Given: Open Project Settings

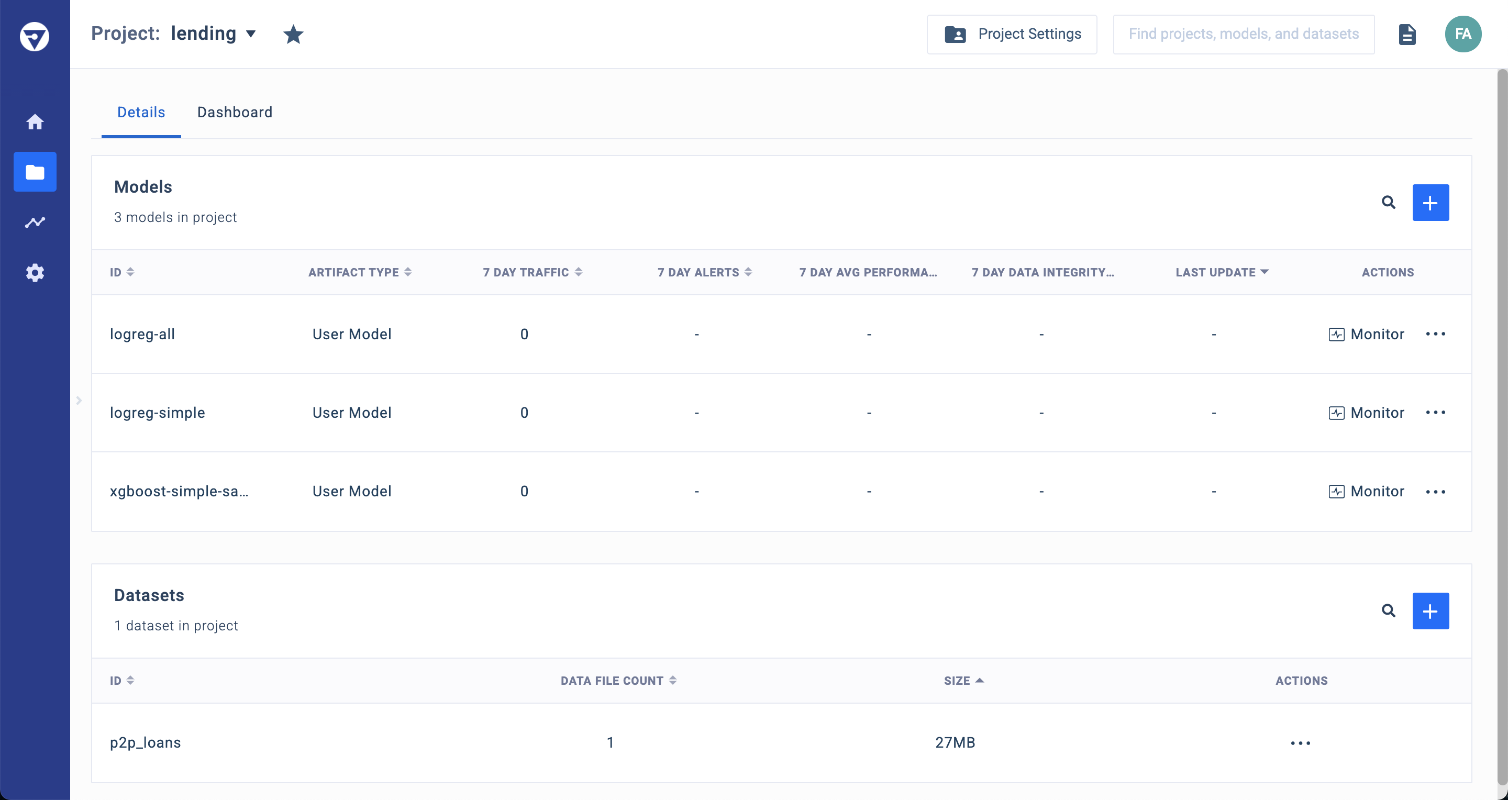Looking at the screenshot, I should pyautogui.click(x=1012, y=35).
